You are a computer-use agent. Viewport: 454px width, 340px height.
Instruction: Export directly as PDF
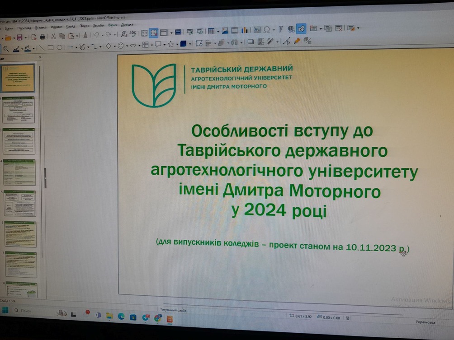tap(34, 37)
